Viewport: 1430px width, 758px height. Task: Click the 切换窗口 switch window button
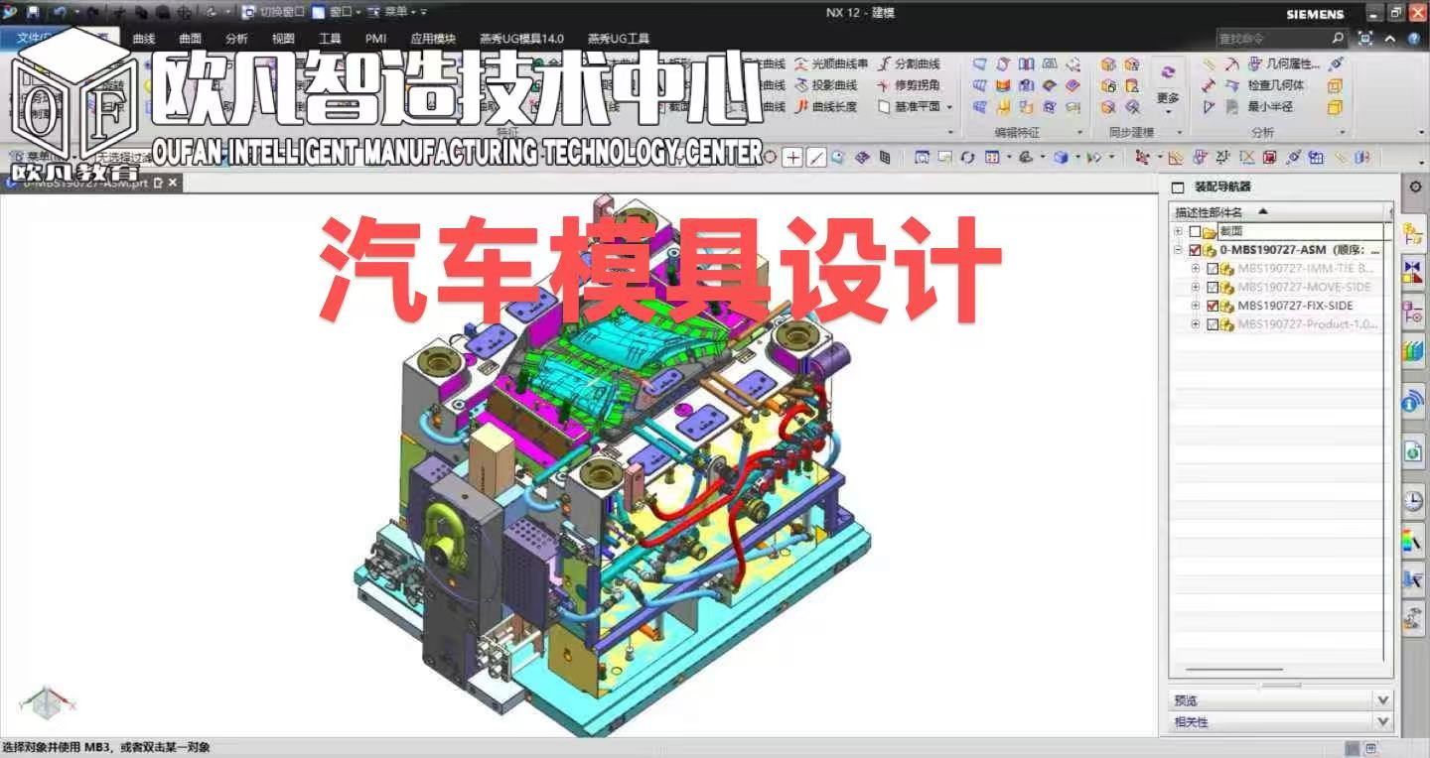point(274,13)
